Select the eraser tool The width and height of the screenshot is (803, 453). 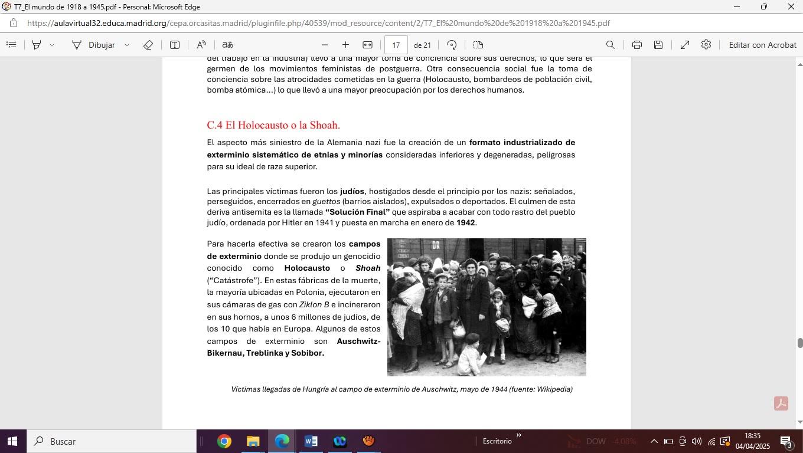click(x=148, y=45)
